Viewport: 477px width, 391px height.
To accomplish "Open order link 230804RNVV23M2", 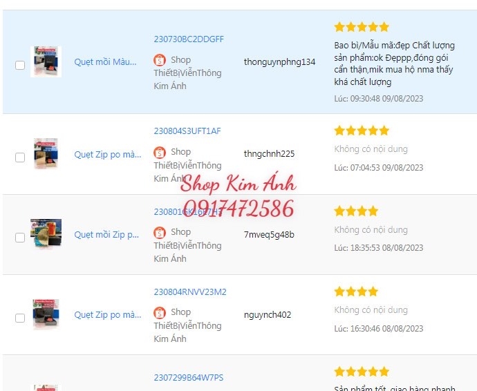I will point(190,292).
